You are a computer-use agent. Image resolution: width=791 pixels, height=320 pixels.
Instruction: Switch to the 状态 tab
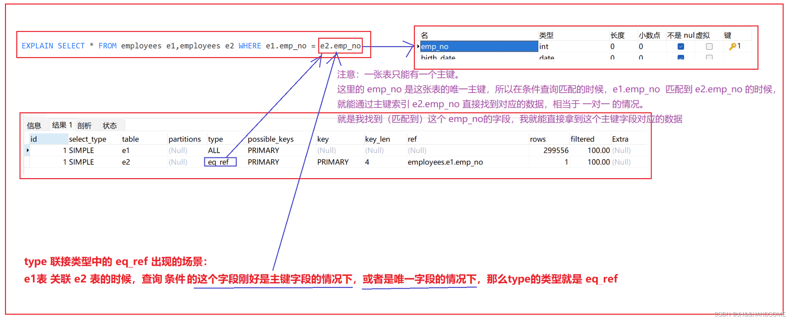pyautogui.click(x=110, y=125)
